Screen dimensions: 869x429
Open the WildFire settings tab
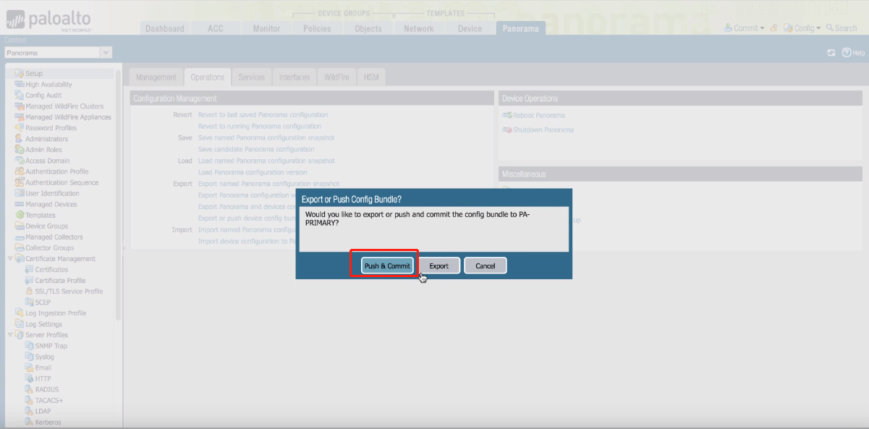336,77
